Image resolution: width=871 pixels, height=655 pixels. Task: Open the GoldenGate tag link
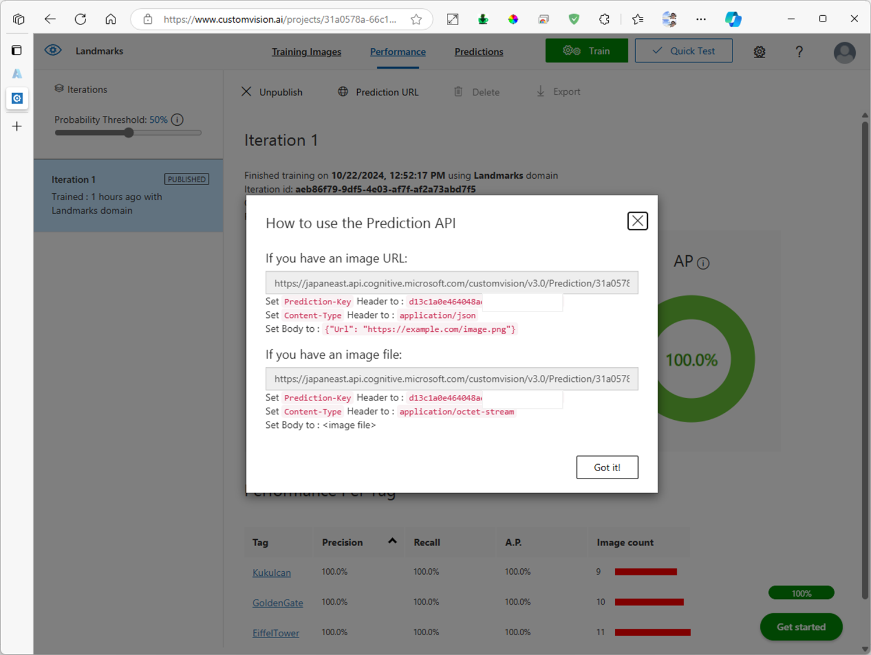click(277, 603)
